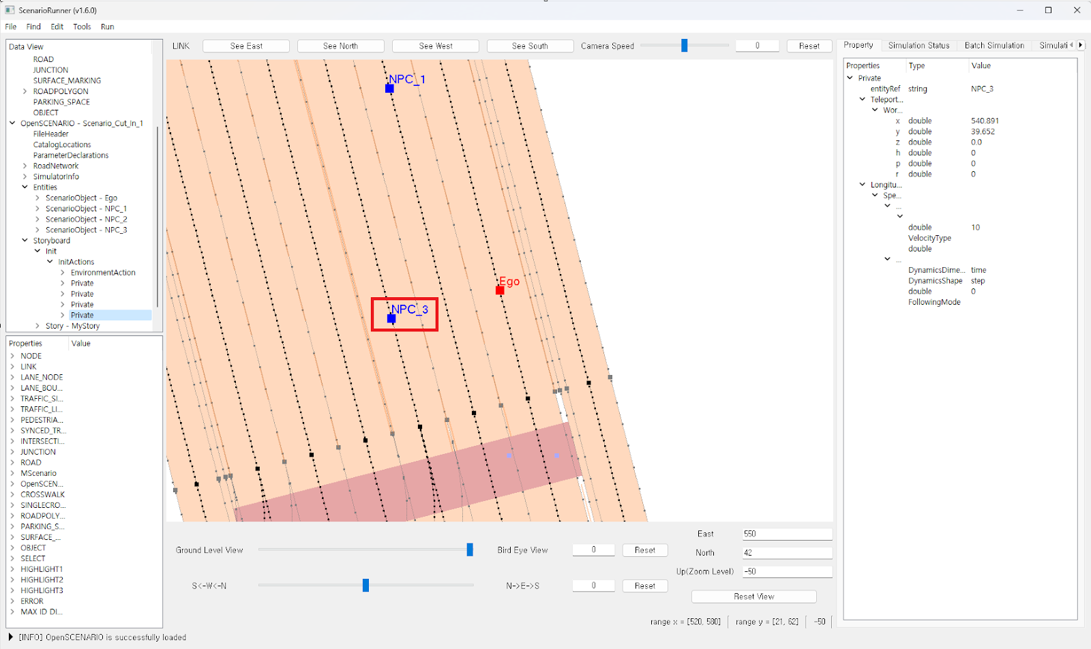1091x649 pixels.
Task: Click the ScenarioRunner app icon in title bar
Action: tap(10, 10)
